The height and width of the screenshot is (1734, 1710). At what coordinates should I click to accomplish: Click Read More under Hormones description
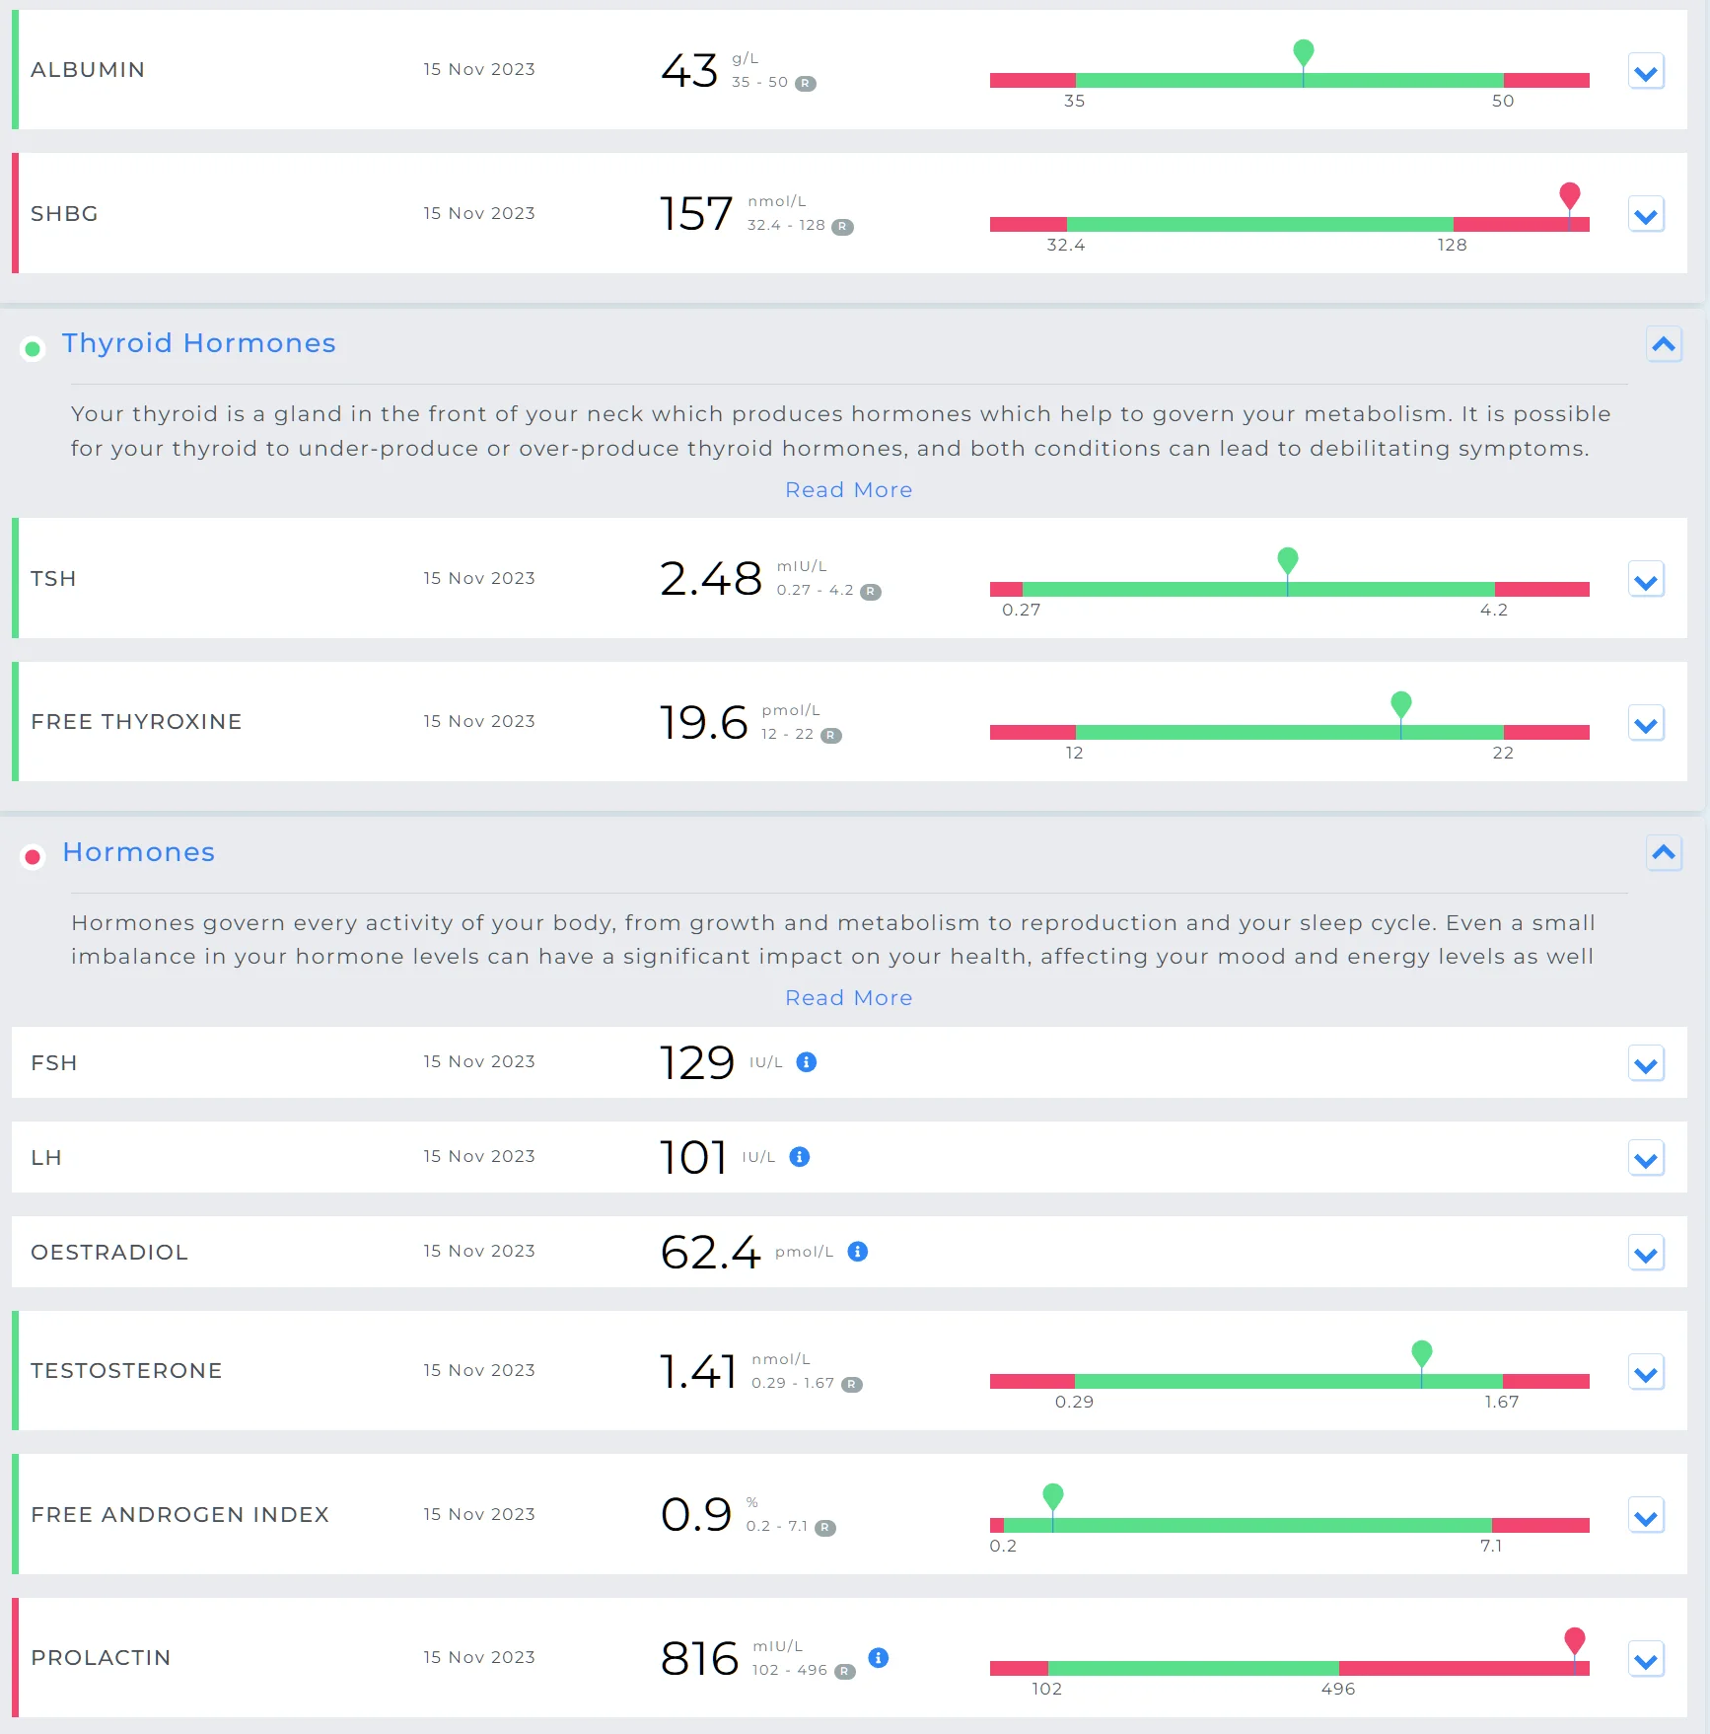(848, 998)
